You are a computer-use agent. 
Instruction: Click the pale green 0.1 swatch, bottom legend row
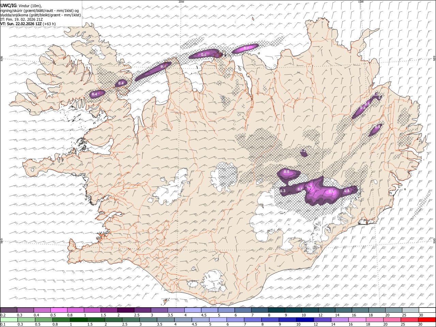tap(9, 320)
